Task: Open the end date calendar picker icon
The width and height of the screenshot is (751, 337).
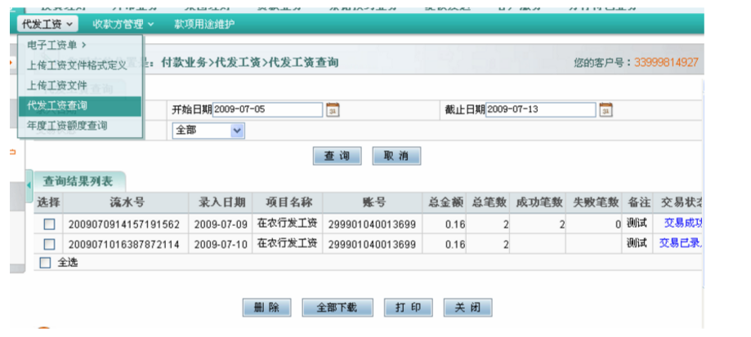Action: coord(606,110)
